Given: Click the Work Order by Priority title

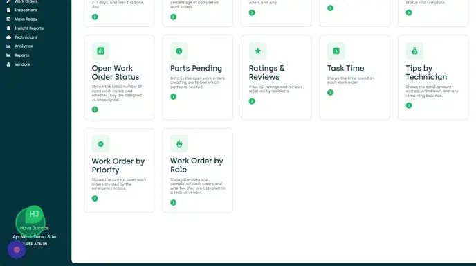Looking at the screenshot, I should pos(118,166).
